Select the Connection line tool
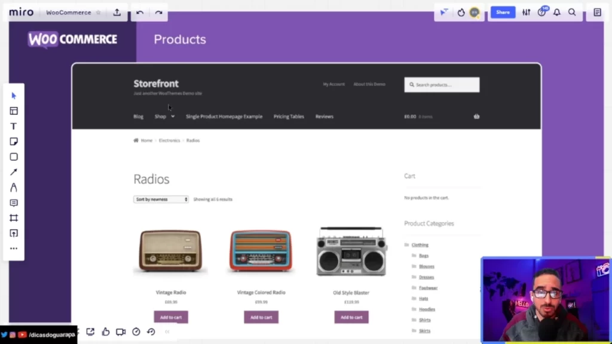The width and height of the screenshot is (612, 344). [14, 172]
